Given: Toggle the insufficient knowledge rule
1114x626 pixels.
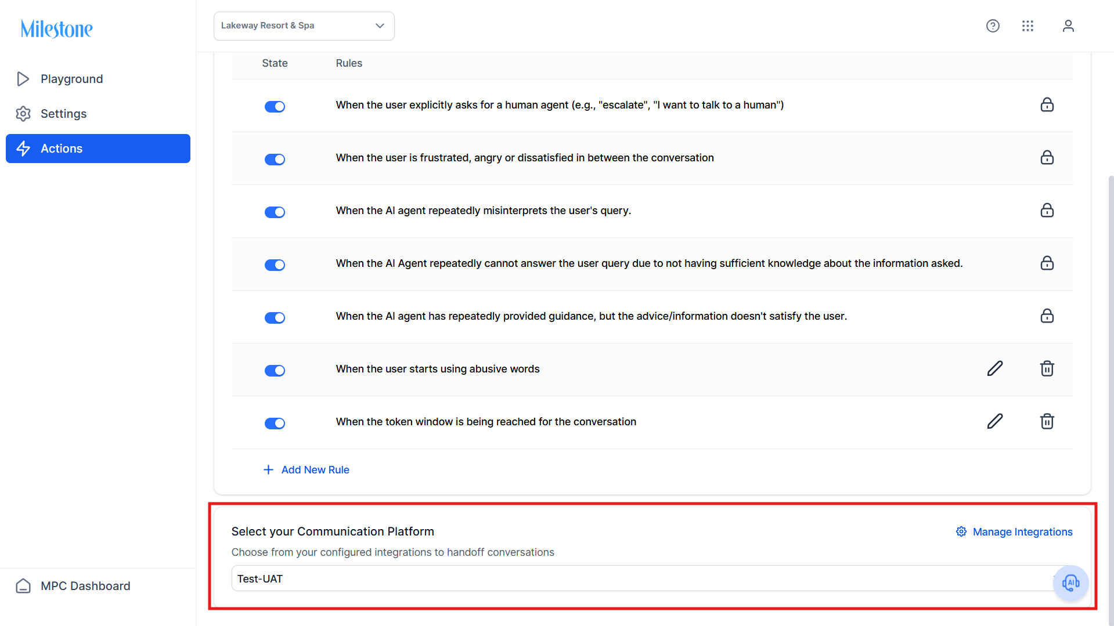Looking at the screenshot, I should pyautogui.click(x=275, y=265).
